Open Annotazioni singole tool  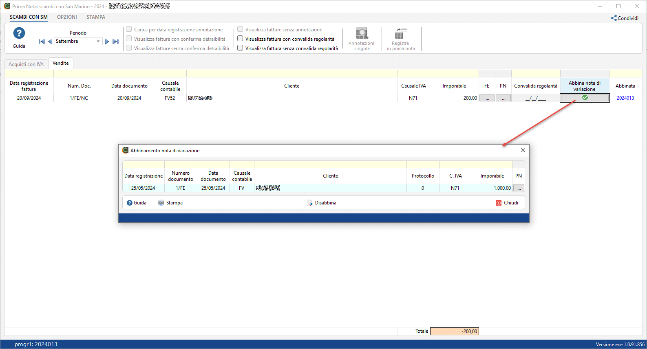click(362, 39)
